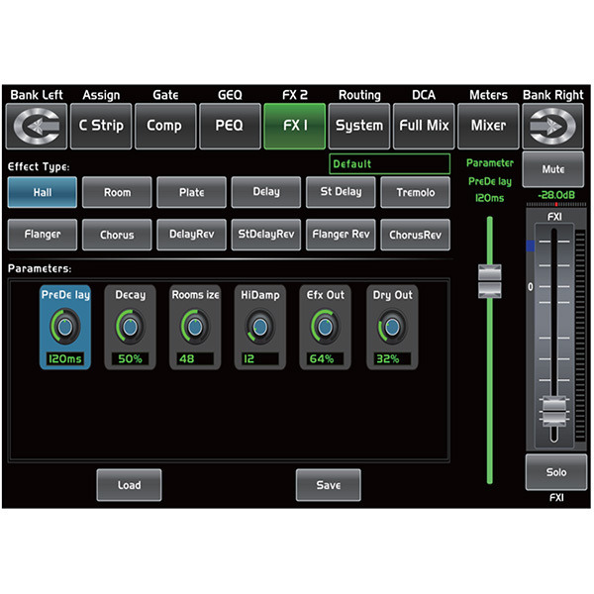594x594 pixels.
Task: Select the PreDelay knob
Action: tap(65, 327)
